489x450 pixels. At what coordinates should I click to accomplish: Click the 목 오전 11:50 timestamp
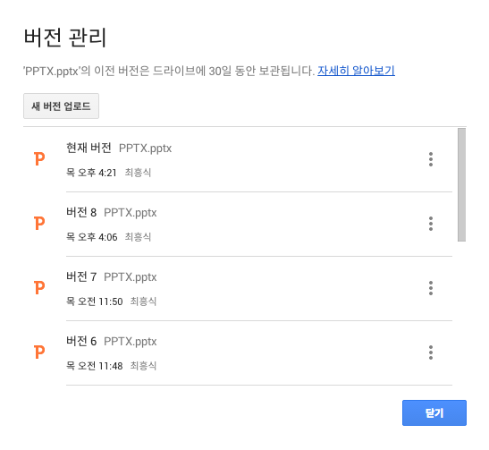95,301
